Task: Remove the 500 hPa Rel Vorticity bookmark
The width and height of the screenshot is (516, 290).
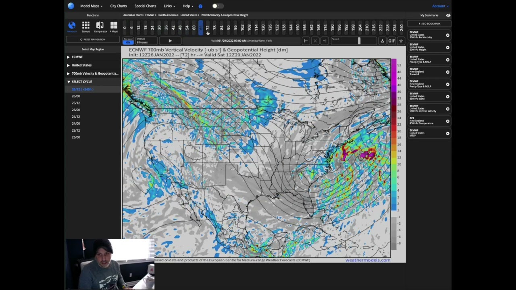Action: pyautogui.click(x=447, y=35)
